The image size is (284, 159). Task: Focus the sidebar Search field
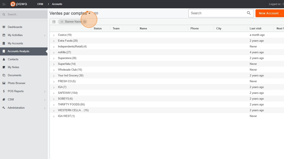tap(24, 14)
